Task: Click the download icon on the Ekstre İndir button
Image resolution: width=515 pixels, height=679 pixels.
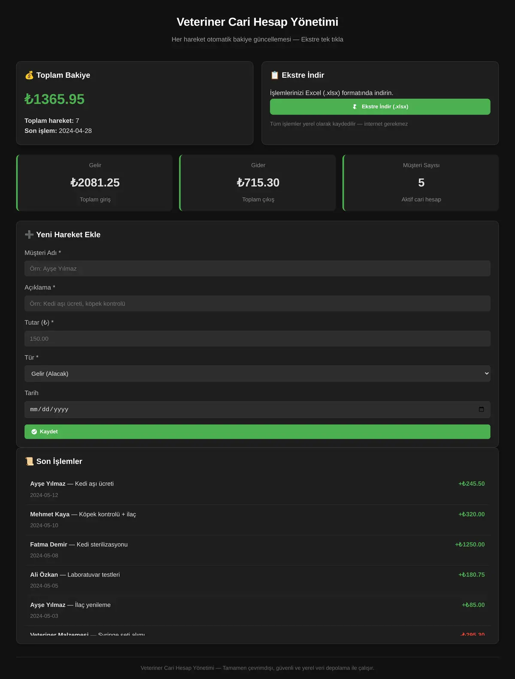Action: [x=355, y=107]
